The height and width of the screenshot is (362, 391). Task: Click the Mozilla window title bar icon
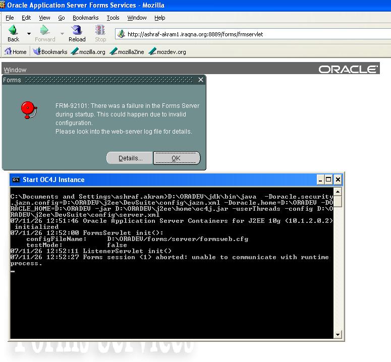point(2,5)
